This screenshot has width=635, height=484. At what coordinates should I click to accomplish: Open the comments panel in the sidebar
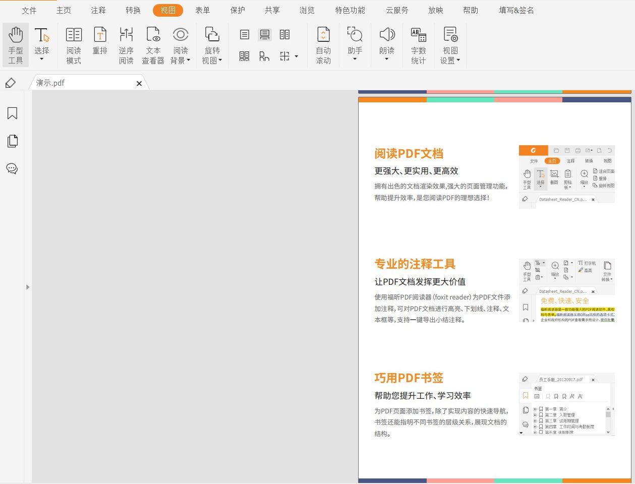pos(12,168)
